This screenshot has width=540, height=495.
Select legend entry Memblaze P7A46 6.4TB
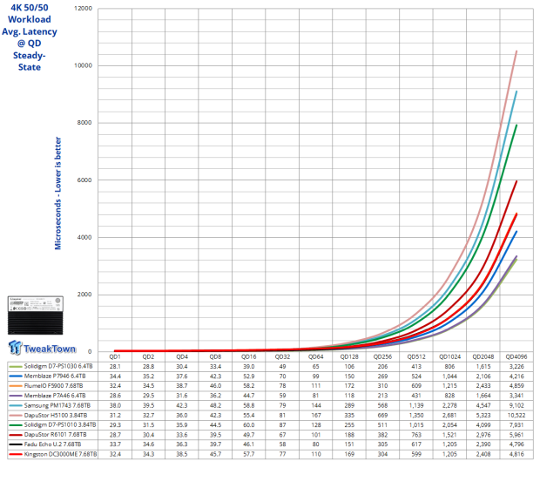click(x=55, y=396)
